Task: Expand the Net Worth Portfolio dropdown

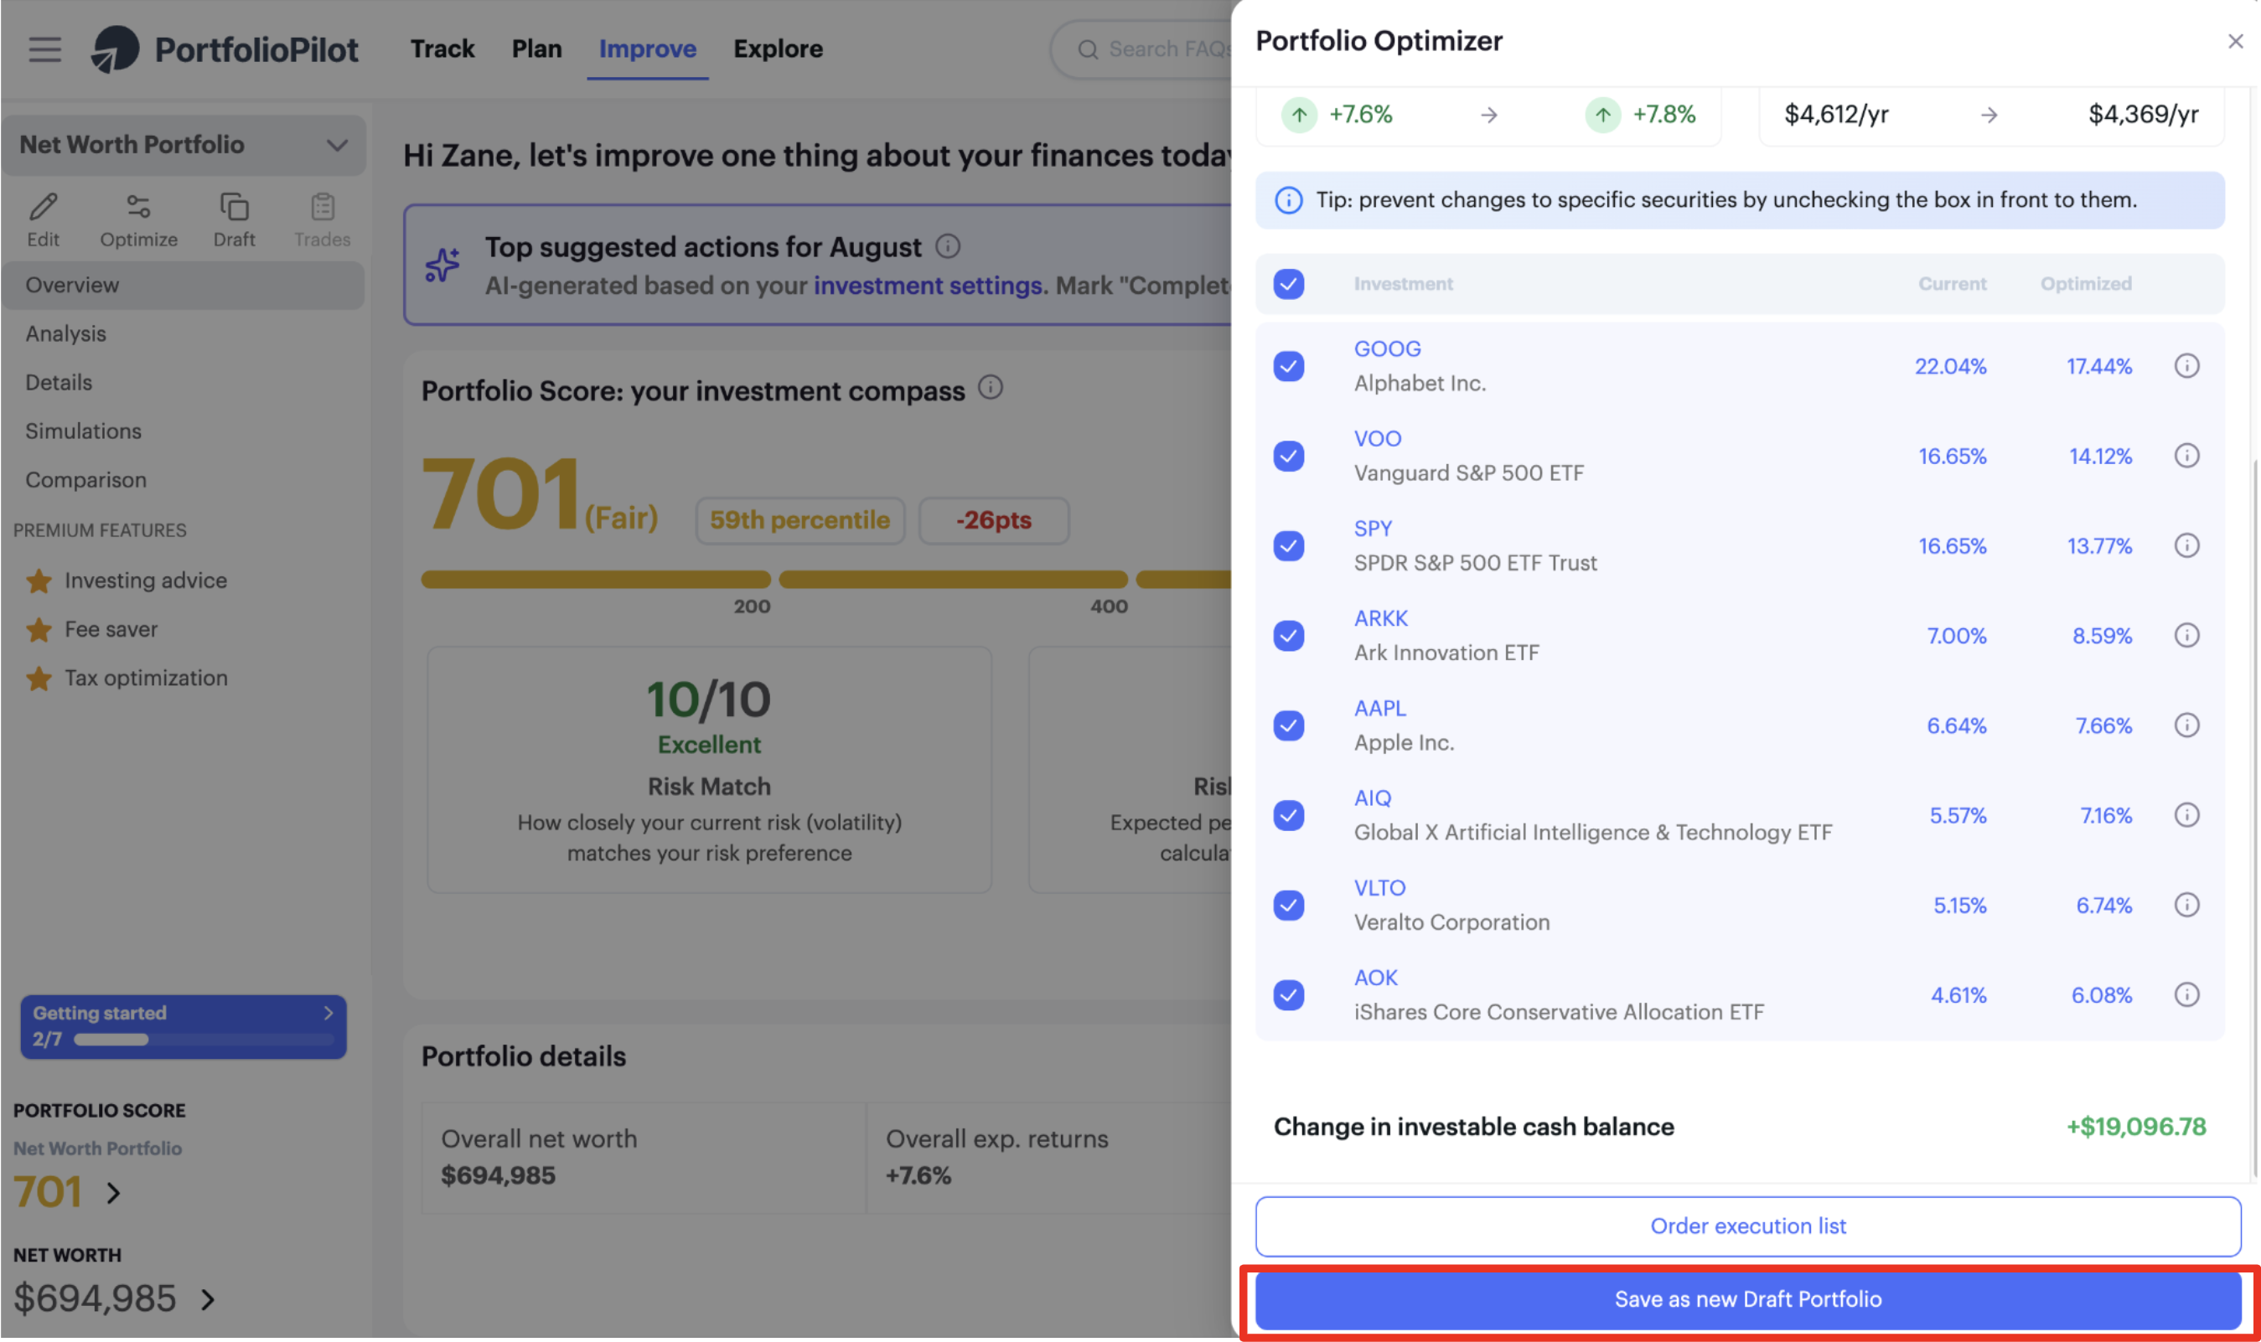Action: (184, 145)
